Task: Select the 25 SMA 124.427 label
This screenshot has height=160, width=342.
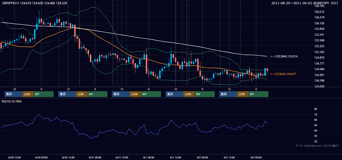Action: (x=283, y=74)
